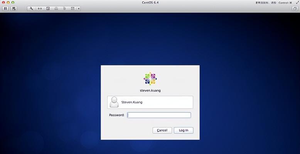
Task: Select the Steven.Kuang user row
Action: [x=150, y=102]
